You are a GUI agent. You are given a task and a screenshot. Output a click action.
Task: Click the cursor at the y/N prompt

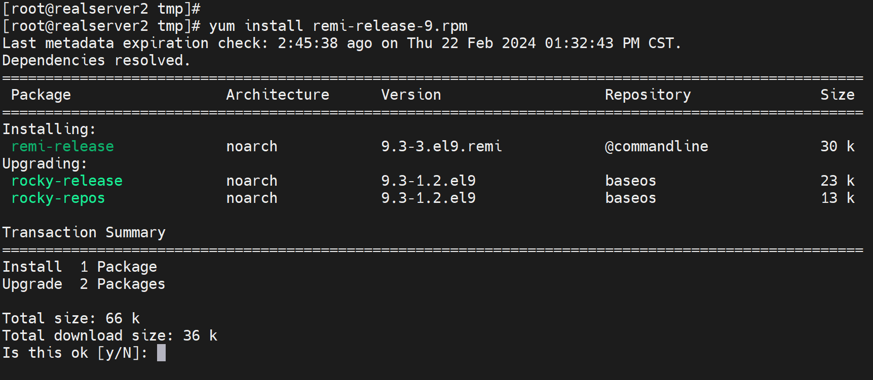[x=161, y=353]
